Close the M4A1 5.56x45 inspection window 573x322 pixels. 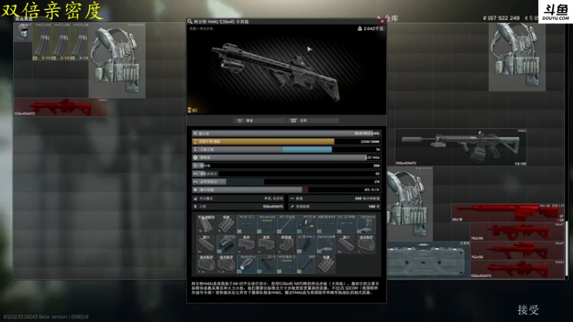pos(382,21)
